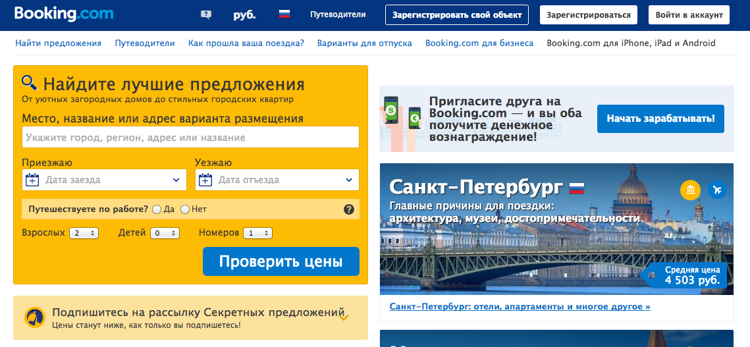
Task: Click Начать зарабатывать! button
Action: click(x=660, y=119)
